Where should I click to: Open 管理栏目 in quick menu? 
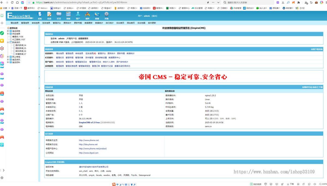[x=60, y=58]
